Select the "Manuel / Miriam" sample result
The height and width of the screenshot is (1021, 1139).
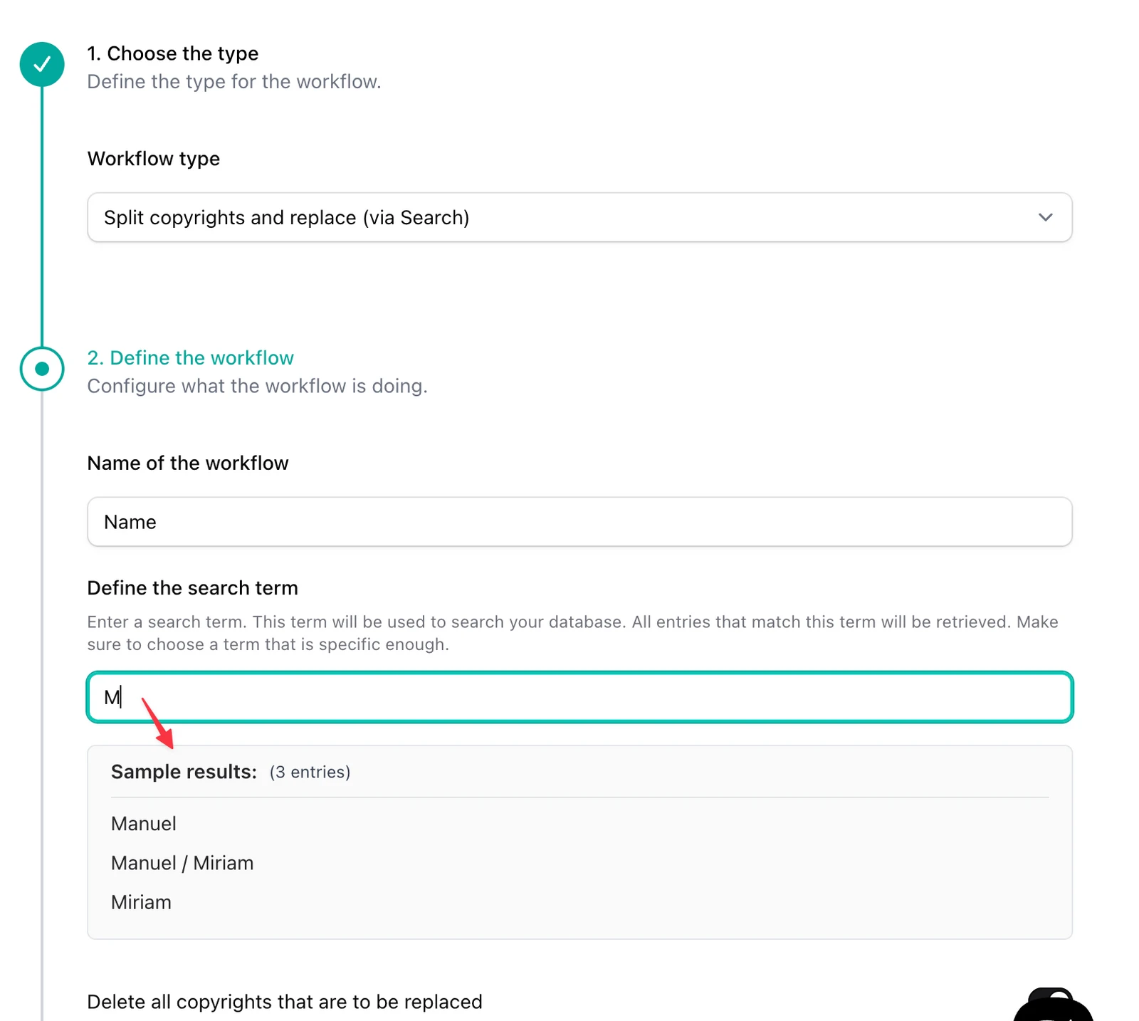(182, 863)
